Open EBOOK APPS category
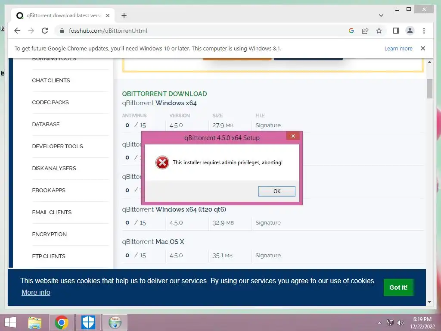The image size is (441, 331). click(49, 190)
